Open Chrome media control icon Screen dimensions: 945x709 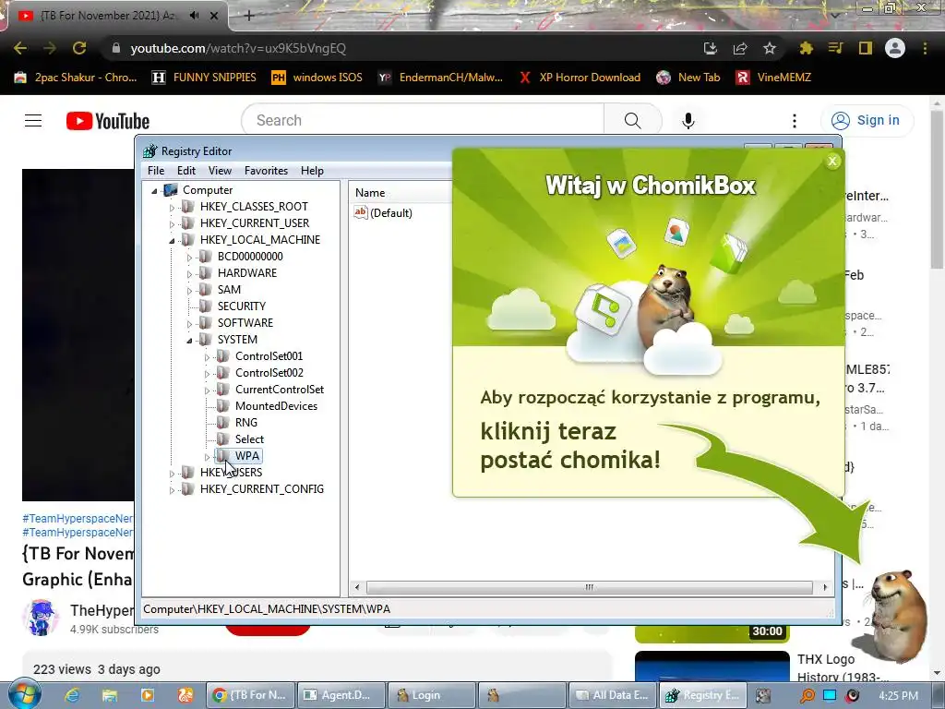(x=835, y=48)
